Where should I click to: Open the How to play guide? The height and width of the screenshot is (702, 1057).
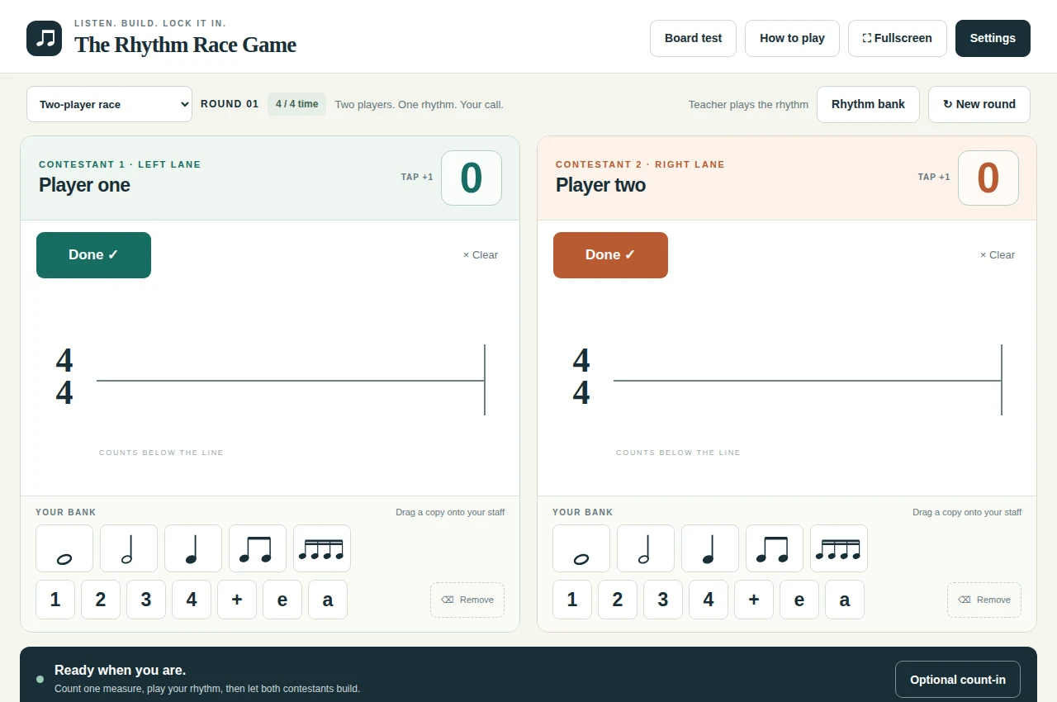point(792,38)
